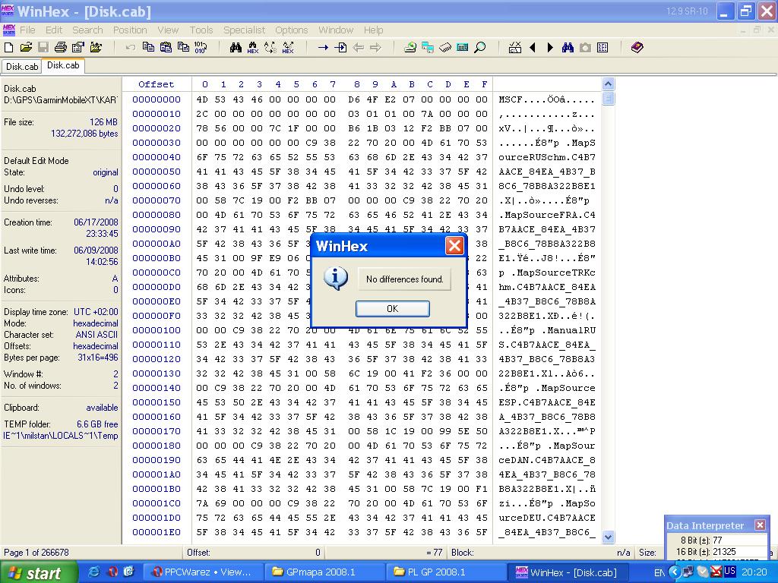
Task: Click the Offset column header
Action: coord(157,84)
